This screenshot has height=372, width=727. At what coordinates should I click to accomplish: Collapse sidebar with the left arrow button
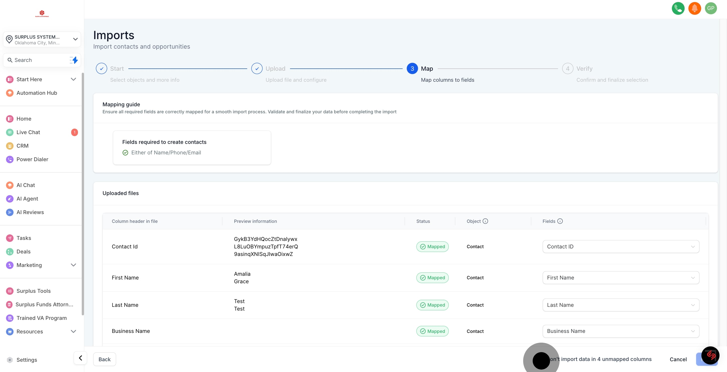coord(80,358)
